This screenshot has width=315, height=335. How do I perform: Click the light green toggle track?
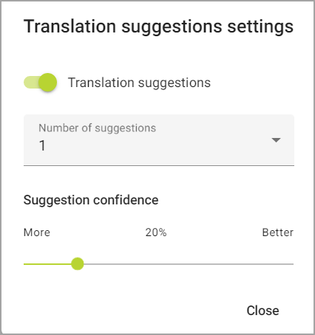click(x=31, y=83)
